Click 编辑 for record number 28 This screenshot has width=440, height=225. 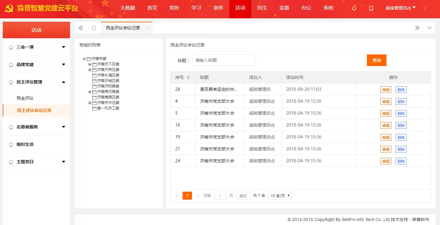pos(386,90)
